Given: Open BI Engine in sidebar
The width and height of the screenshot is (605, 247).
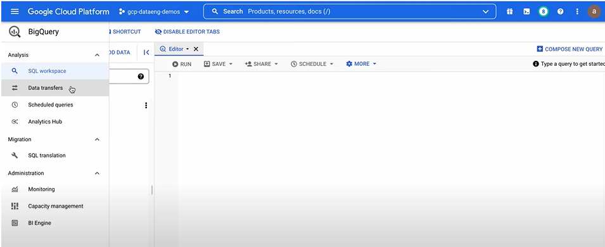Looking at the screenshot, I should (x=54, y=223).
